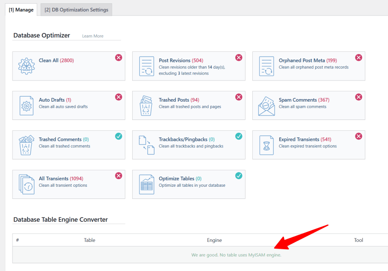The width and height of the screenshot is (388, 271).
Task: Click the Trashed Posts bin icon
Action: coord(146,105)
